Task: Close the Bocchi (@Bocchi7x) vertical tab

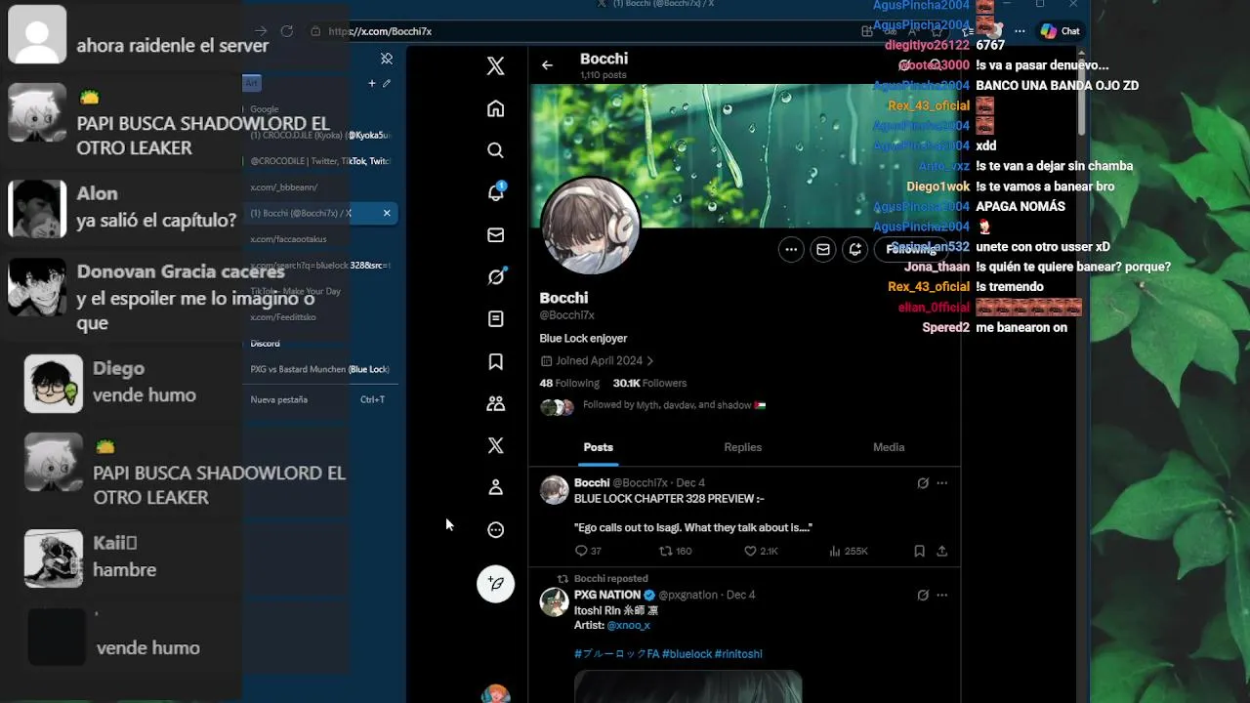Action: pyautogui.click(x=387, y=213)
